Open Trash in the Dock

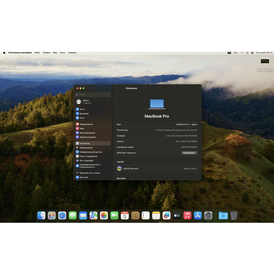234,215
